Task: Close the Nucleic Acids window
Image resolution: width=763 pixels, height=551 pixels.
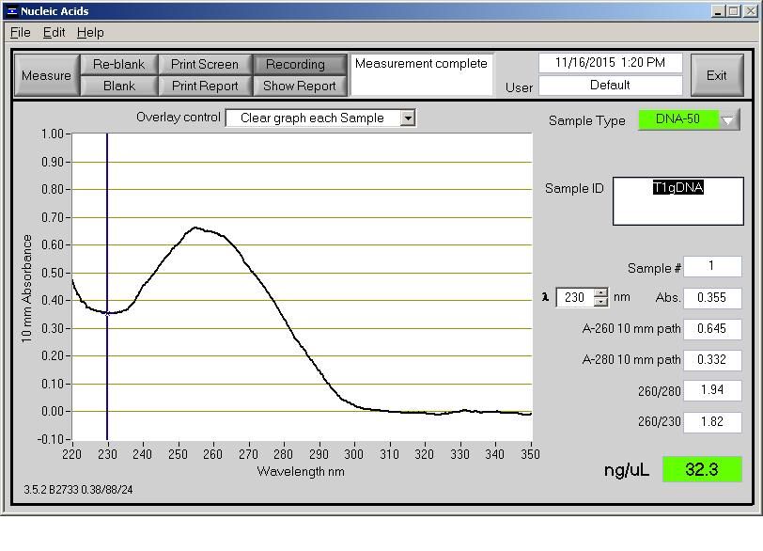Action: pos(751,10)
